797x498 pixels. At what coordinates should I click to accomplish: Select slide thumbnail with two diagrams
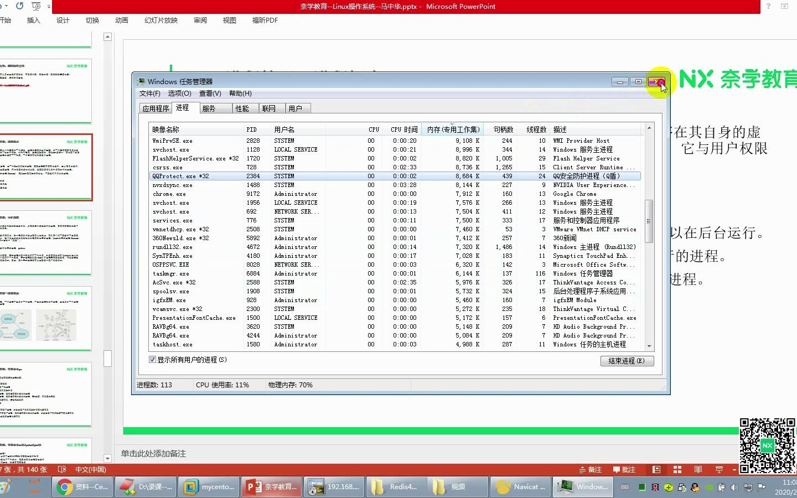(45, 318)
